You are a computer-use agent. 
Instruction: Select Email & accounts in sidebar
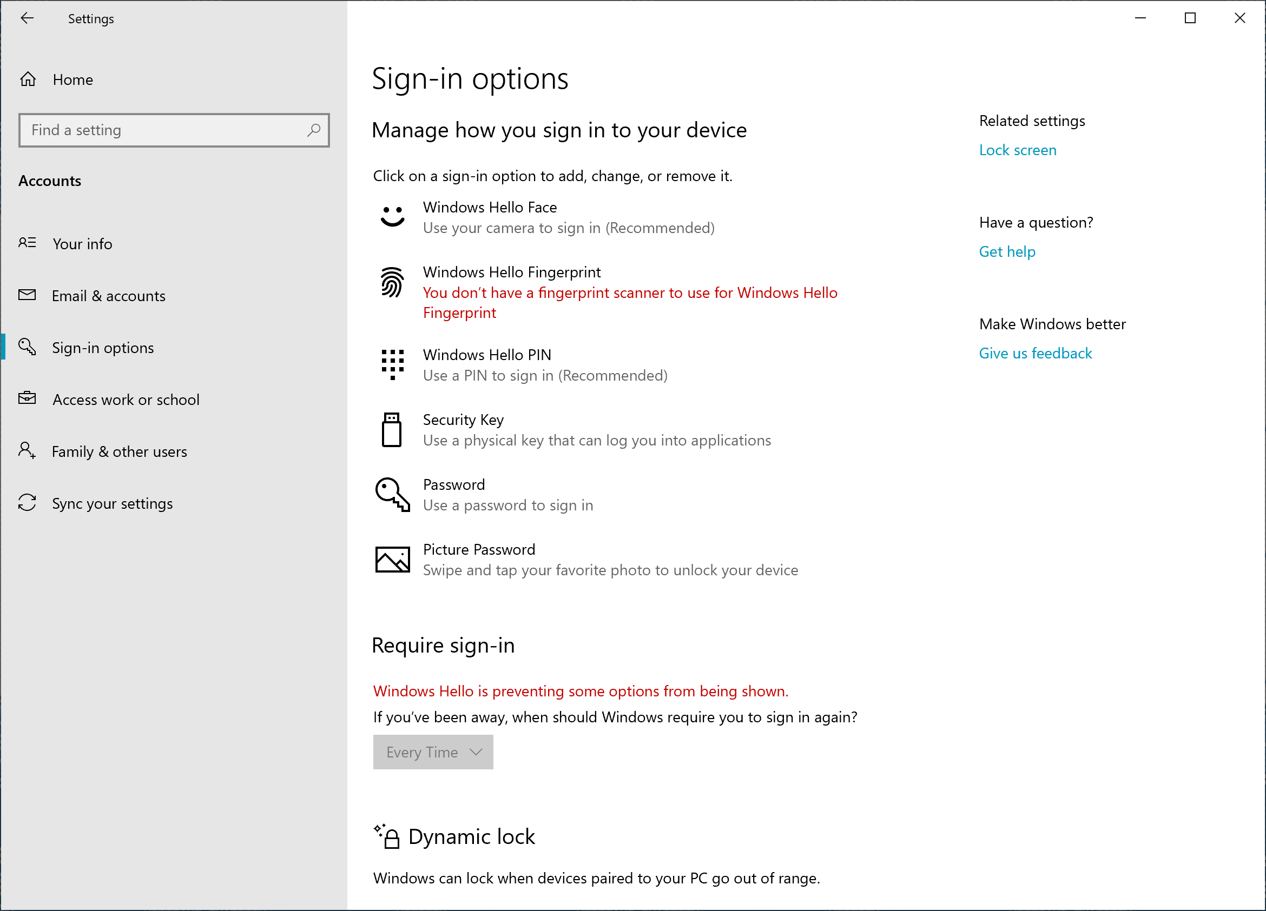coord(108,296)
